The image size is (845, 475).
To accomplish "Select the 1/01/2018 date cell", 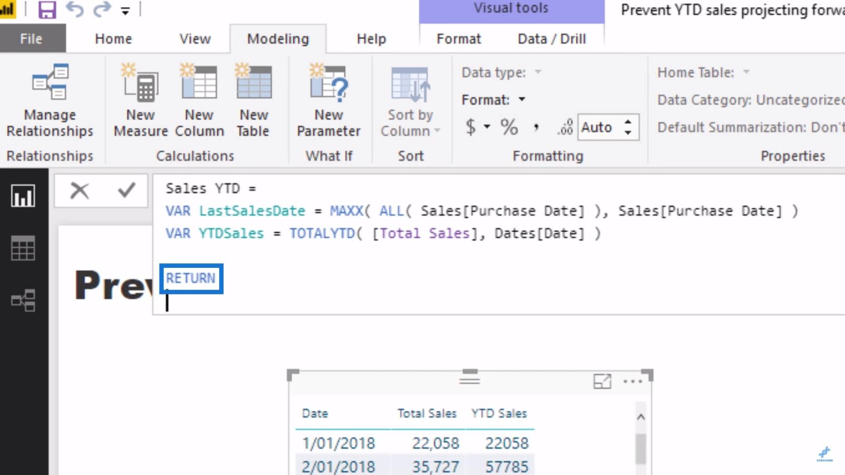I will point(338,443).
